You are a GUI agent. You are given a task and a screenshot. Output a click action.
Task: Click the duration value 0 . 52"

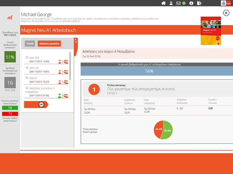pyautogui.click(x=180, y=108)
